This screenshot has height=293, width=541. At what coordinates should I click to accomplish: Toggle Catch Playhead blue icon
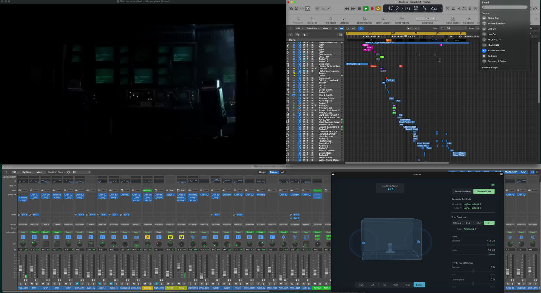click(361, 28)
